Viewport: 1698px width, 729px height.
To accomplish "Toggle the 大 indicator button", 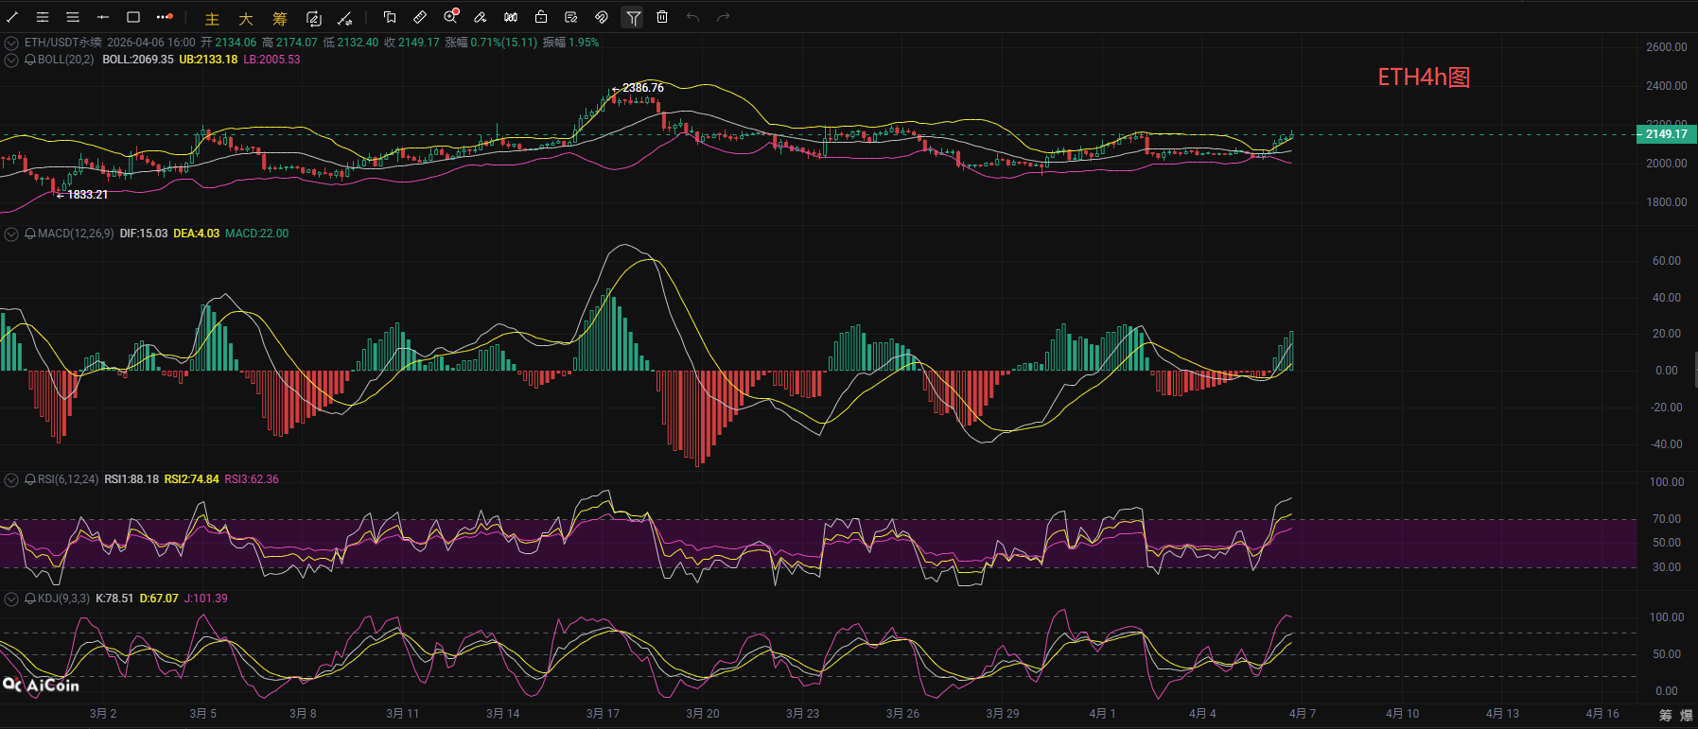I will tap(246, 18).
